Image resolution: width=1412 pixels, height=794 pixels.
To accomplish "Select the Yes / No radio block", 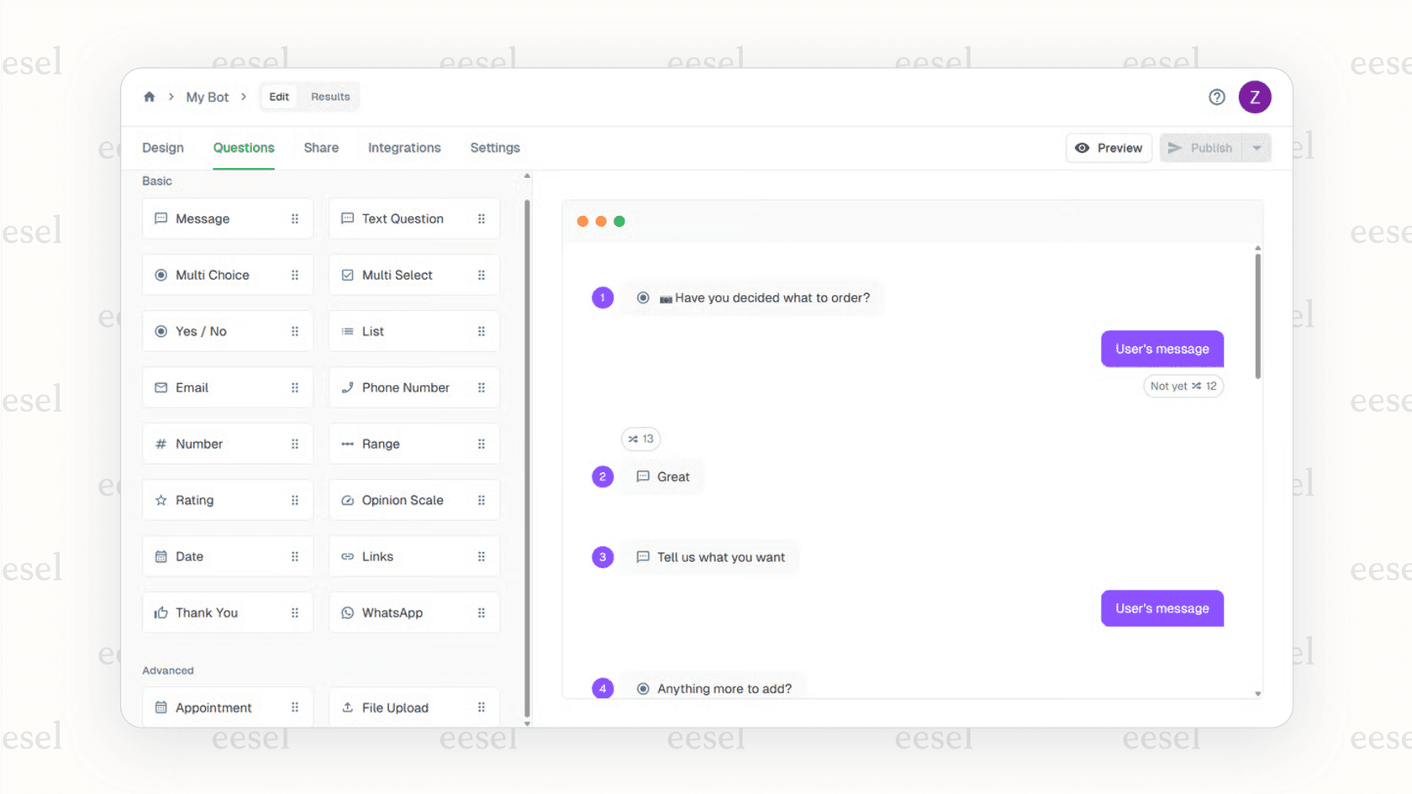I will pyautogui.click(x=227, y=331).
